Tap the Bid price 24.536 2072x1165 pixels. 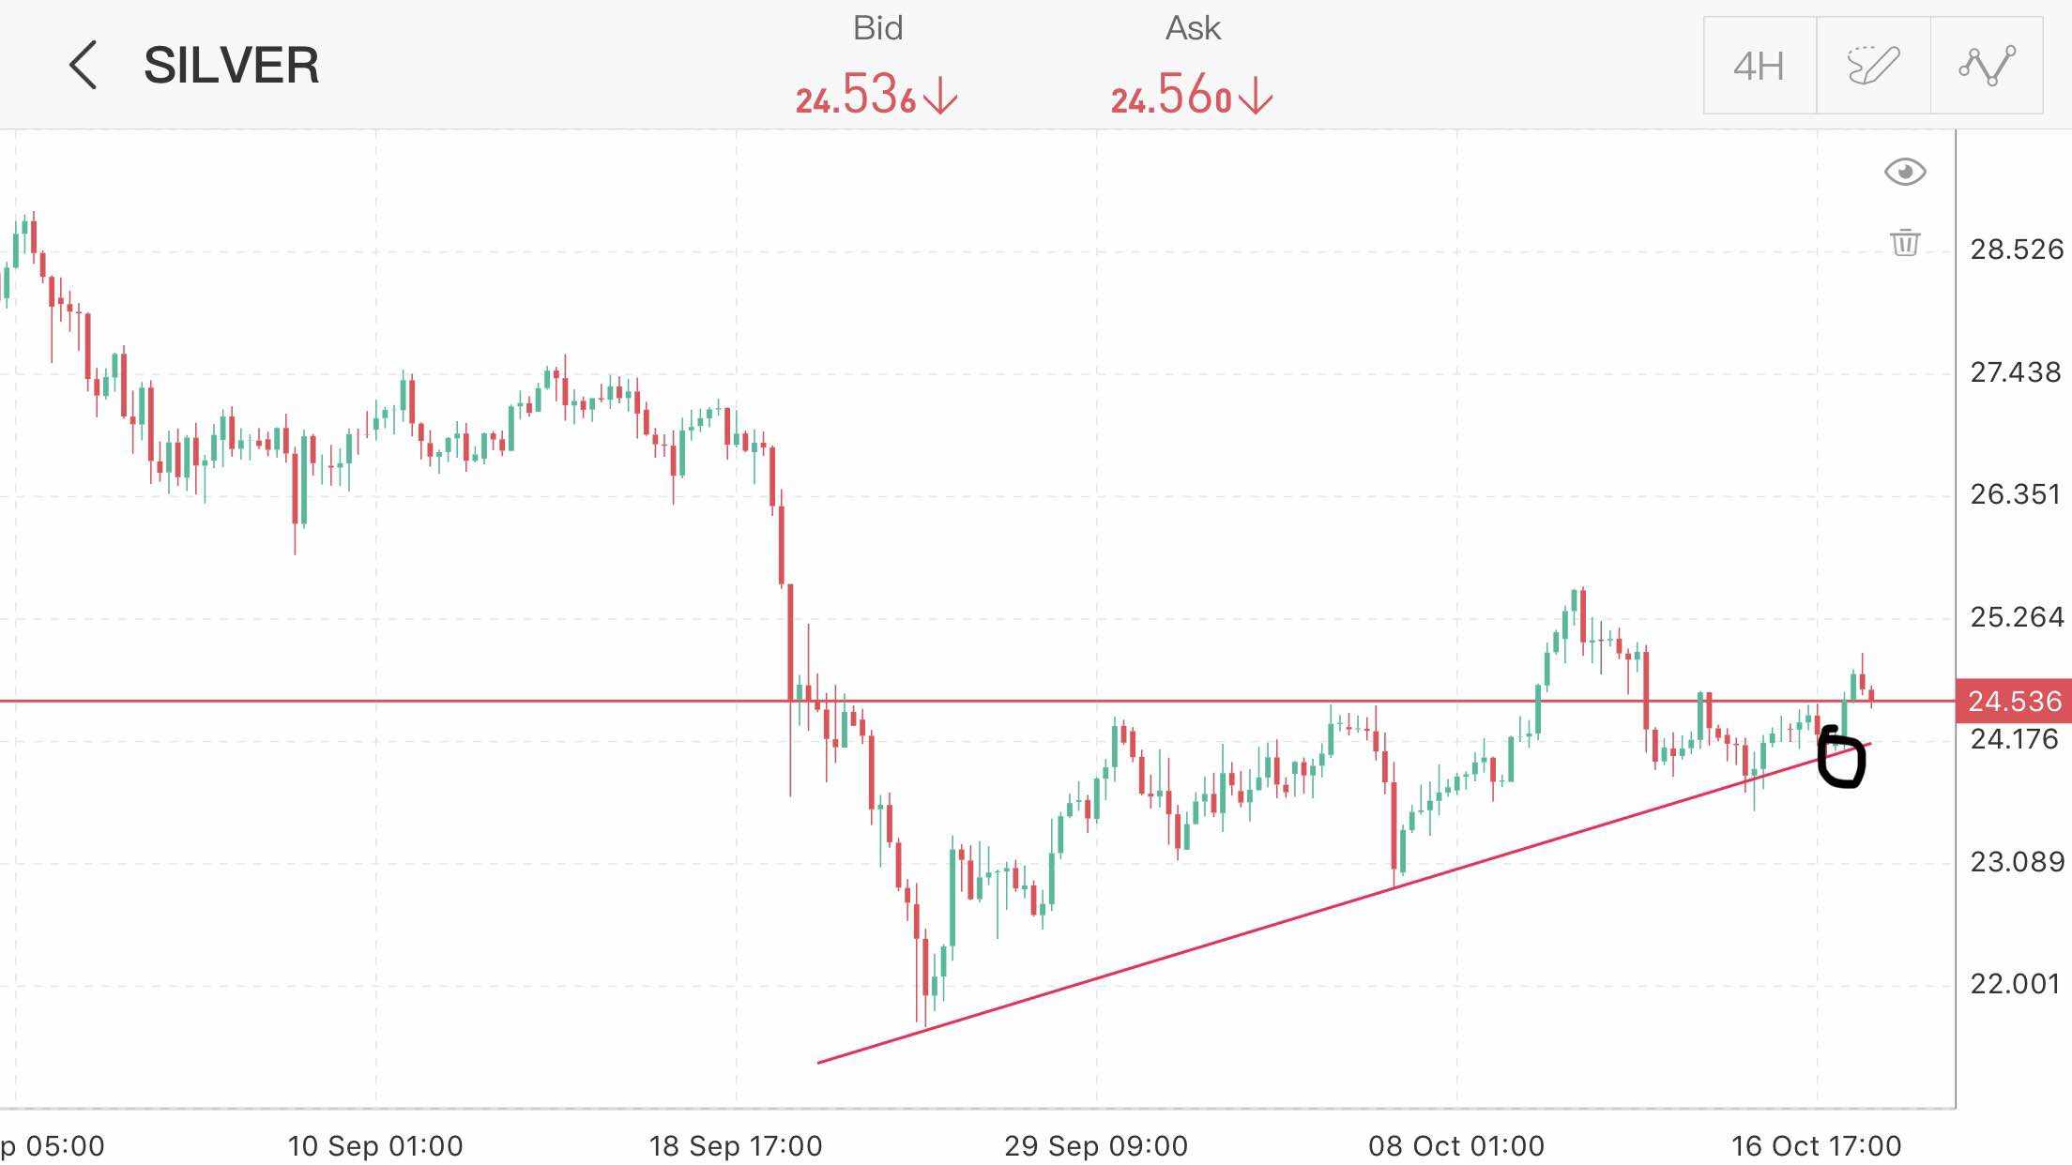tap(855, 97)
